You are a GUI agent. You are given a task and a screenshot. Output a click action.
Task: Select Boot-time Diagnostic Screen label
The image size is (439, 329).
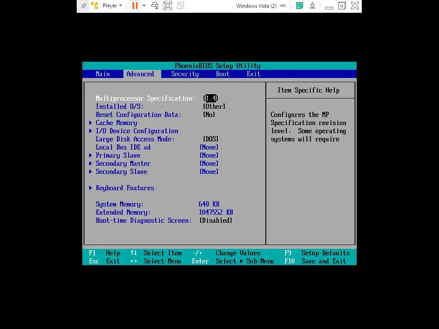pos(144,221)
